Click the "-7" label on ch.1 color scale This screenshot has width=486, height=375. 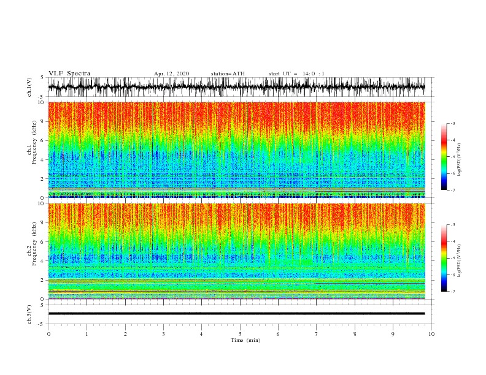(452, 190)
